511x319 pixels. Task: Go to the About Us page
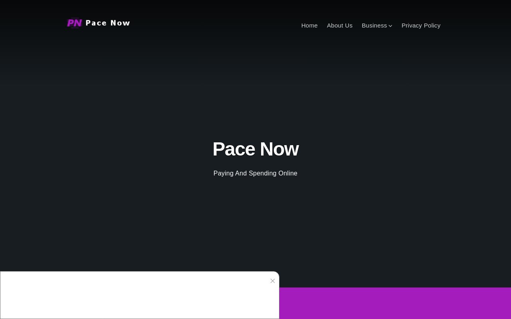[340, 26]
